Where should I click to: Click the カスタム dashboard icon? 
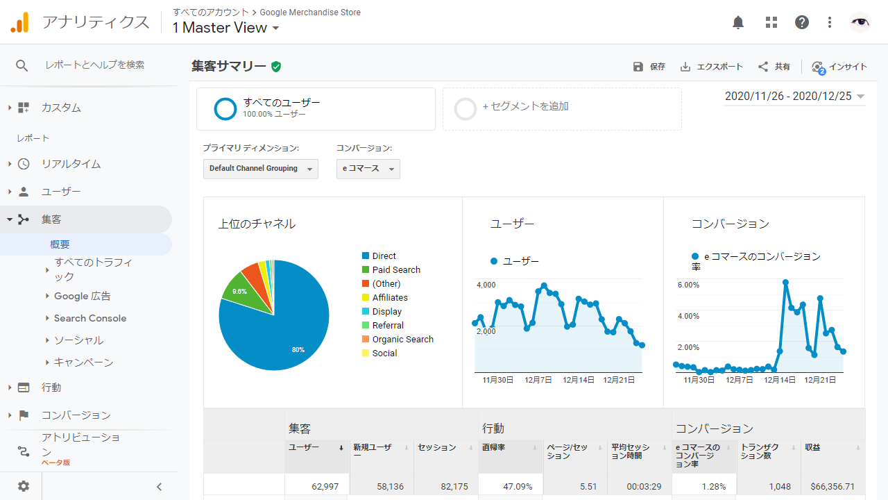coord(24,108)
